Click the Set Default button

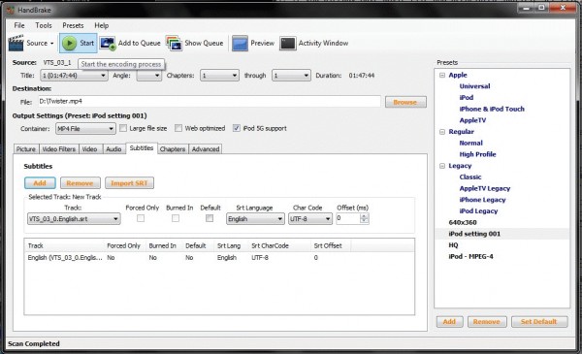[x=539, y=322]
